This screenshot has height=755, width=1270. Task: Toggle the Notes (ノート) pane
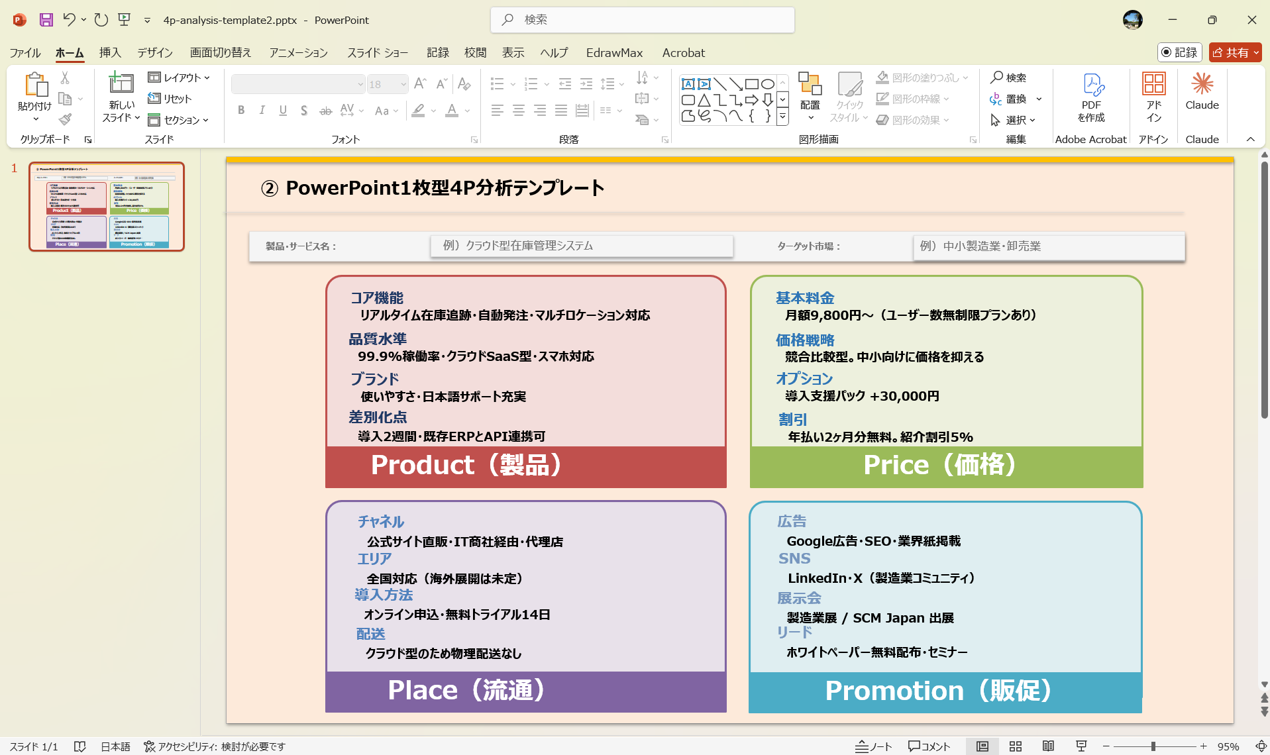click(x=873, y=746)
